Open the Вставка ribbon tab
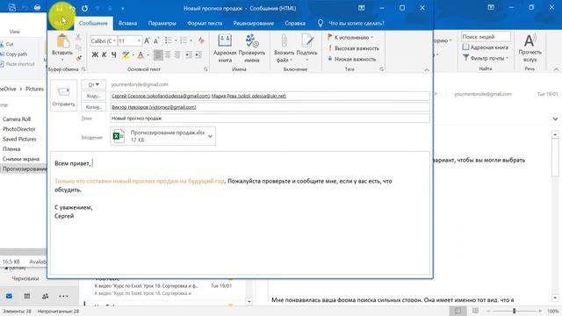 pyautogui.click(x=127, y=24)
